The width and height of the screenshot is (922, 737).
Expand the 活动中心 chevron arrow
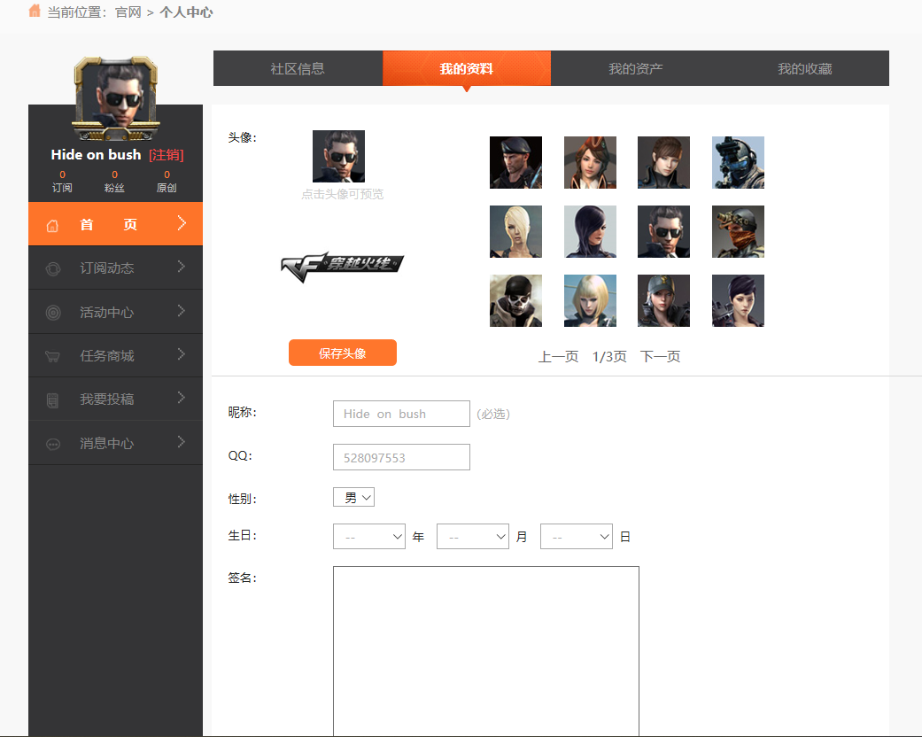tap(182, 311)
